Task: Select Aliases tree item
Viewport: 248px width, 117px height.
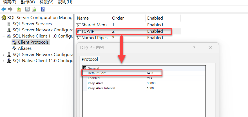Action: pos(25,48)
